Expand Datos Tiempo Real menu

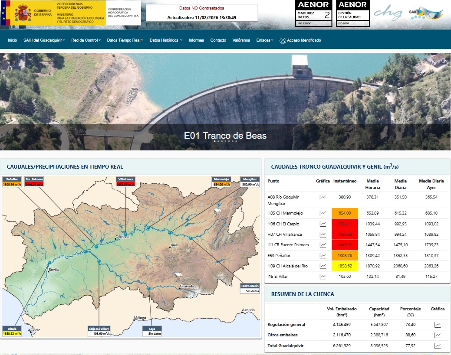click(125, 40)
